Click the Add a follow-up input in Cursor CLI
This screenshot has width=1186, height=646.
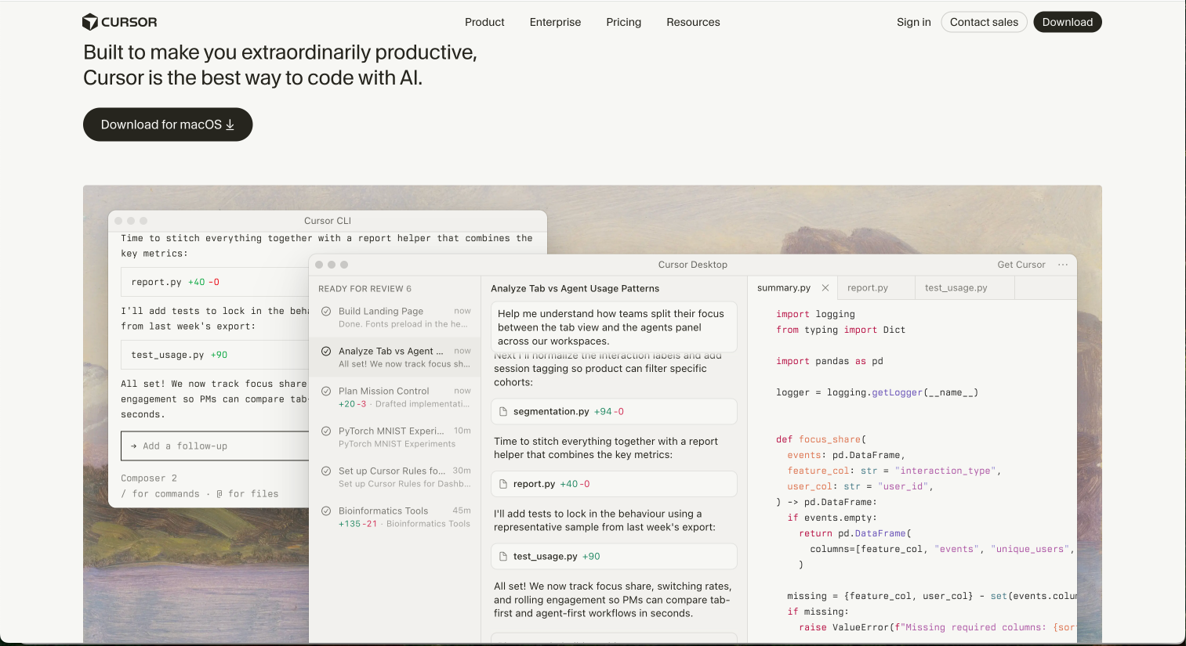(216, 446)
